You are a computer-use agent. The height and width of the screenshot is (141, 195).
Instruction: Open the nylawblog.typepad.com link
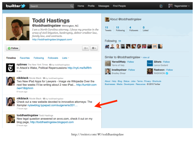click(x=52, y=105)
